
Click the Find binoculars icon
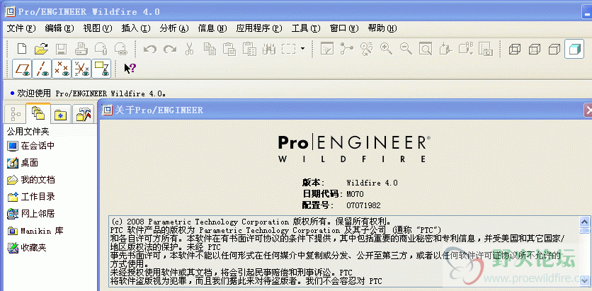point(268,49)
